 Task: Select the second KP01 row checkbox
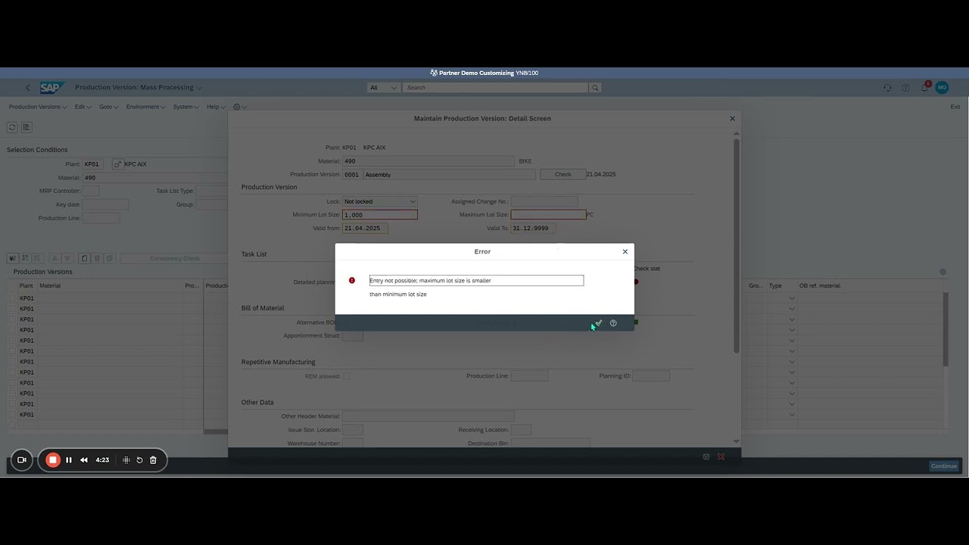point(12,309)
